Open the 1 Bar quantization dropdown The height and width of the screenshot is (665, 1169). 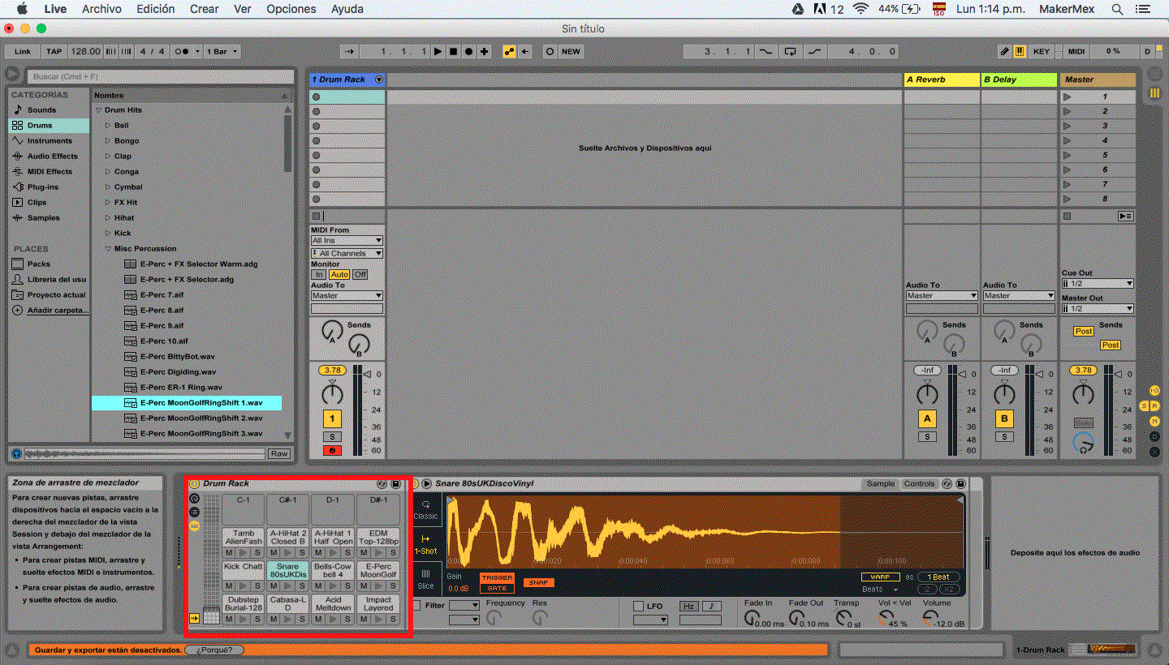coord(222,51)
